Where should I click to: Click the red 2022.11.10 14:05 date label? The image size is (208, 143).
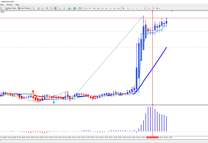tap(152, 137)
